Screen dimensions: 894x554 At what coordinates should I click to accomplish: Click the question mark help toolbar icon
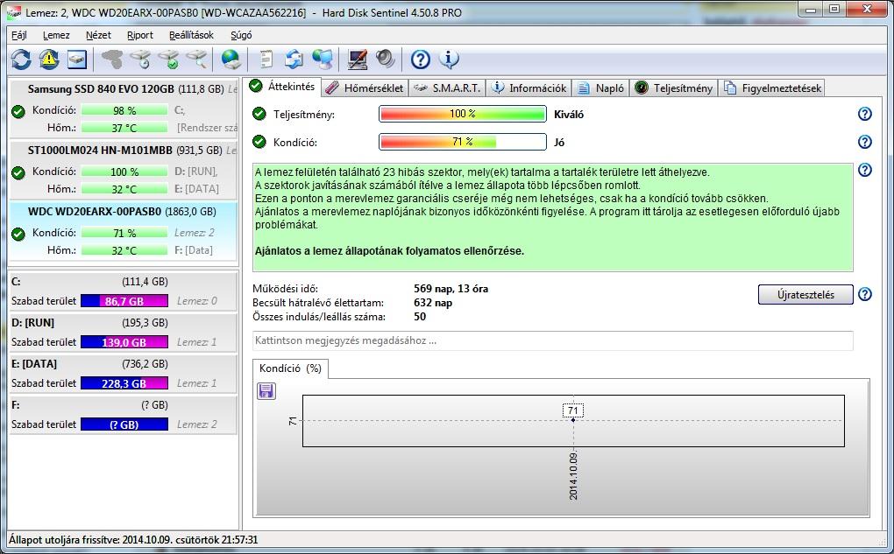click(x=420, y=60)
